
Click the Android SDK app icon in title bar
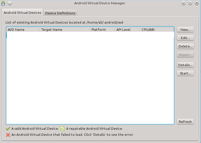[3, 3]
